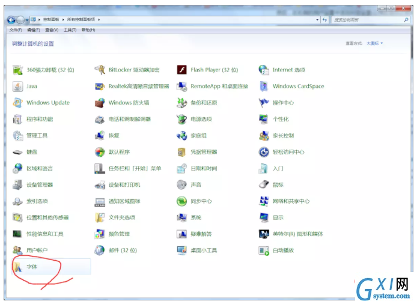The image size is (414, 301).
Task: Open the 日期和时间 item
Action: pyautogui.click(x=197, y=168)
